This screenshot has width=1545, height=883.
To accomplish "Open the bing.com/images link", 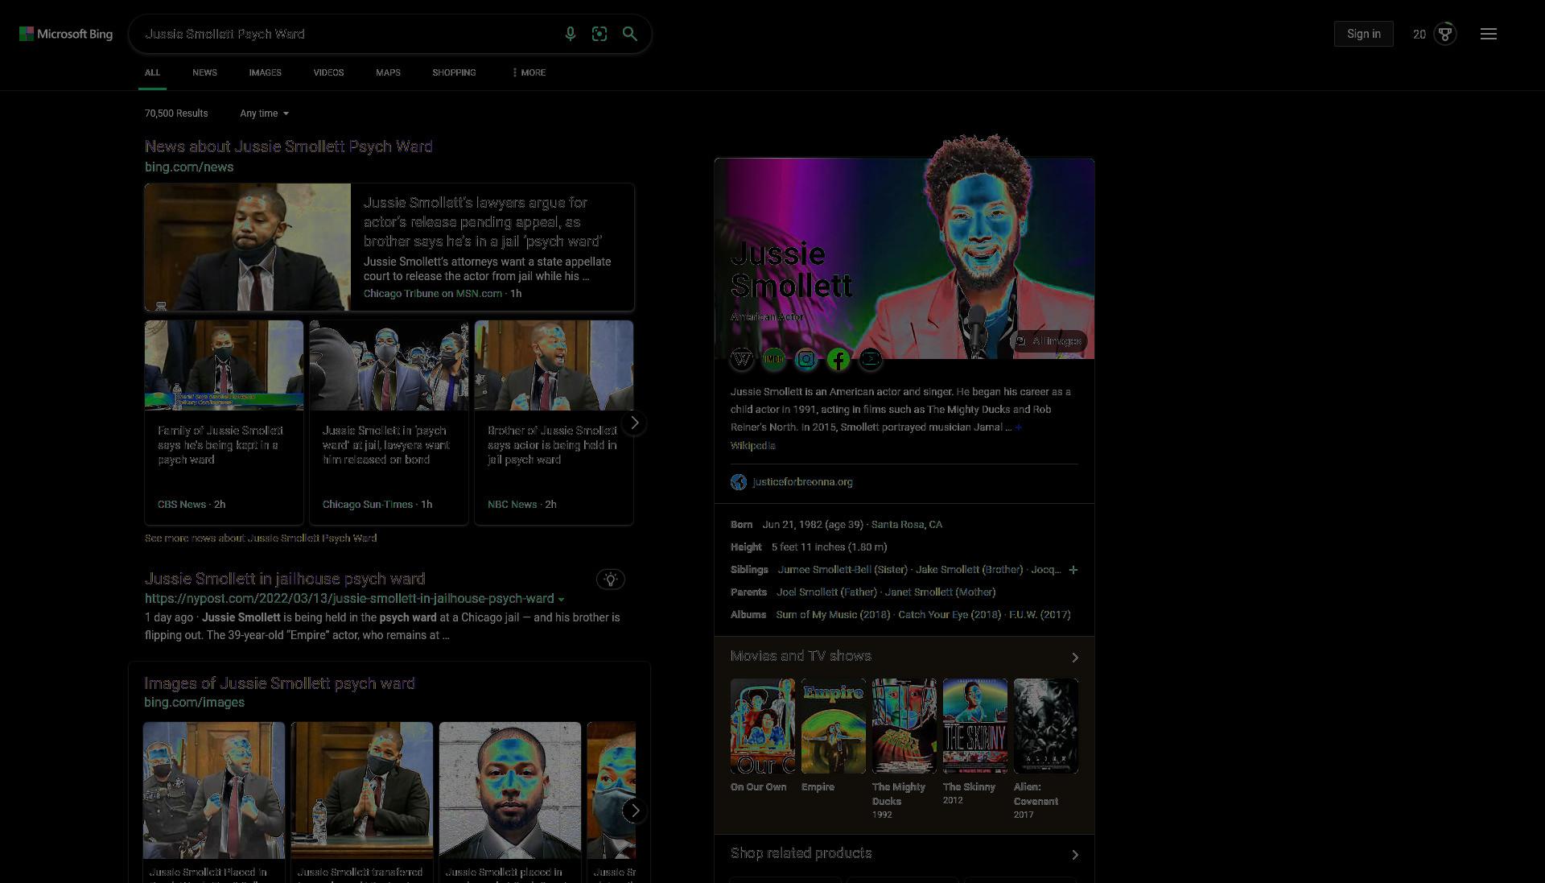I will [194, 703].
